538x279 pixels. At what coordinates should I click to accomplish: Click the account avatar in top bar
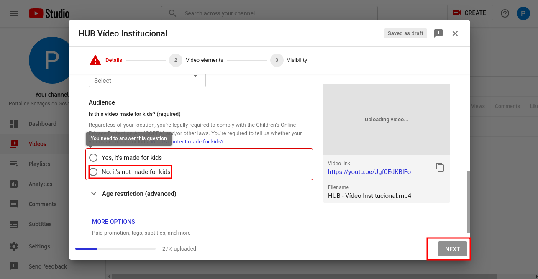[x=523, y=13]
